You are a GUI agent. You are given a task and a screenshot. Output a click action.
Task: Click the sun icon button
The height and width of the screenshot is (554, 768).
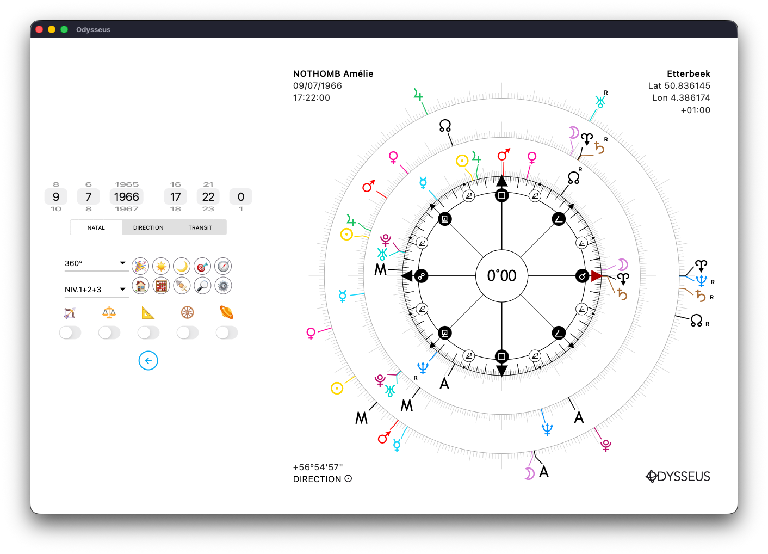[161, 266]
